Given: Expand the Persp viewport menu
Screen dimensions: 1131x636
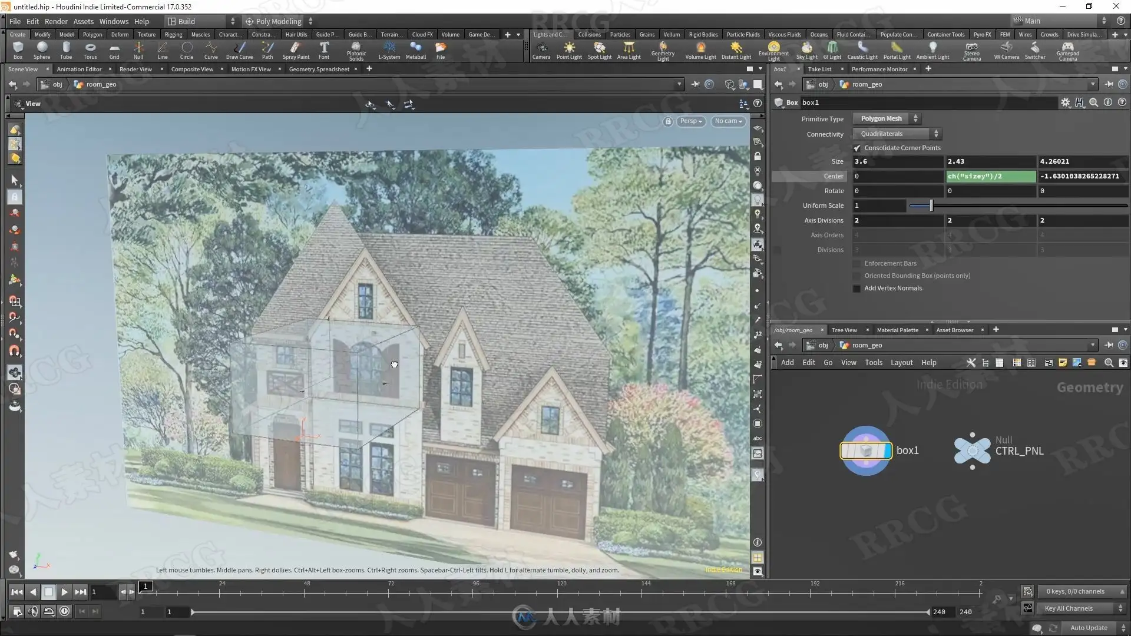Looking at the screenshot, I should point(691,121).
